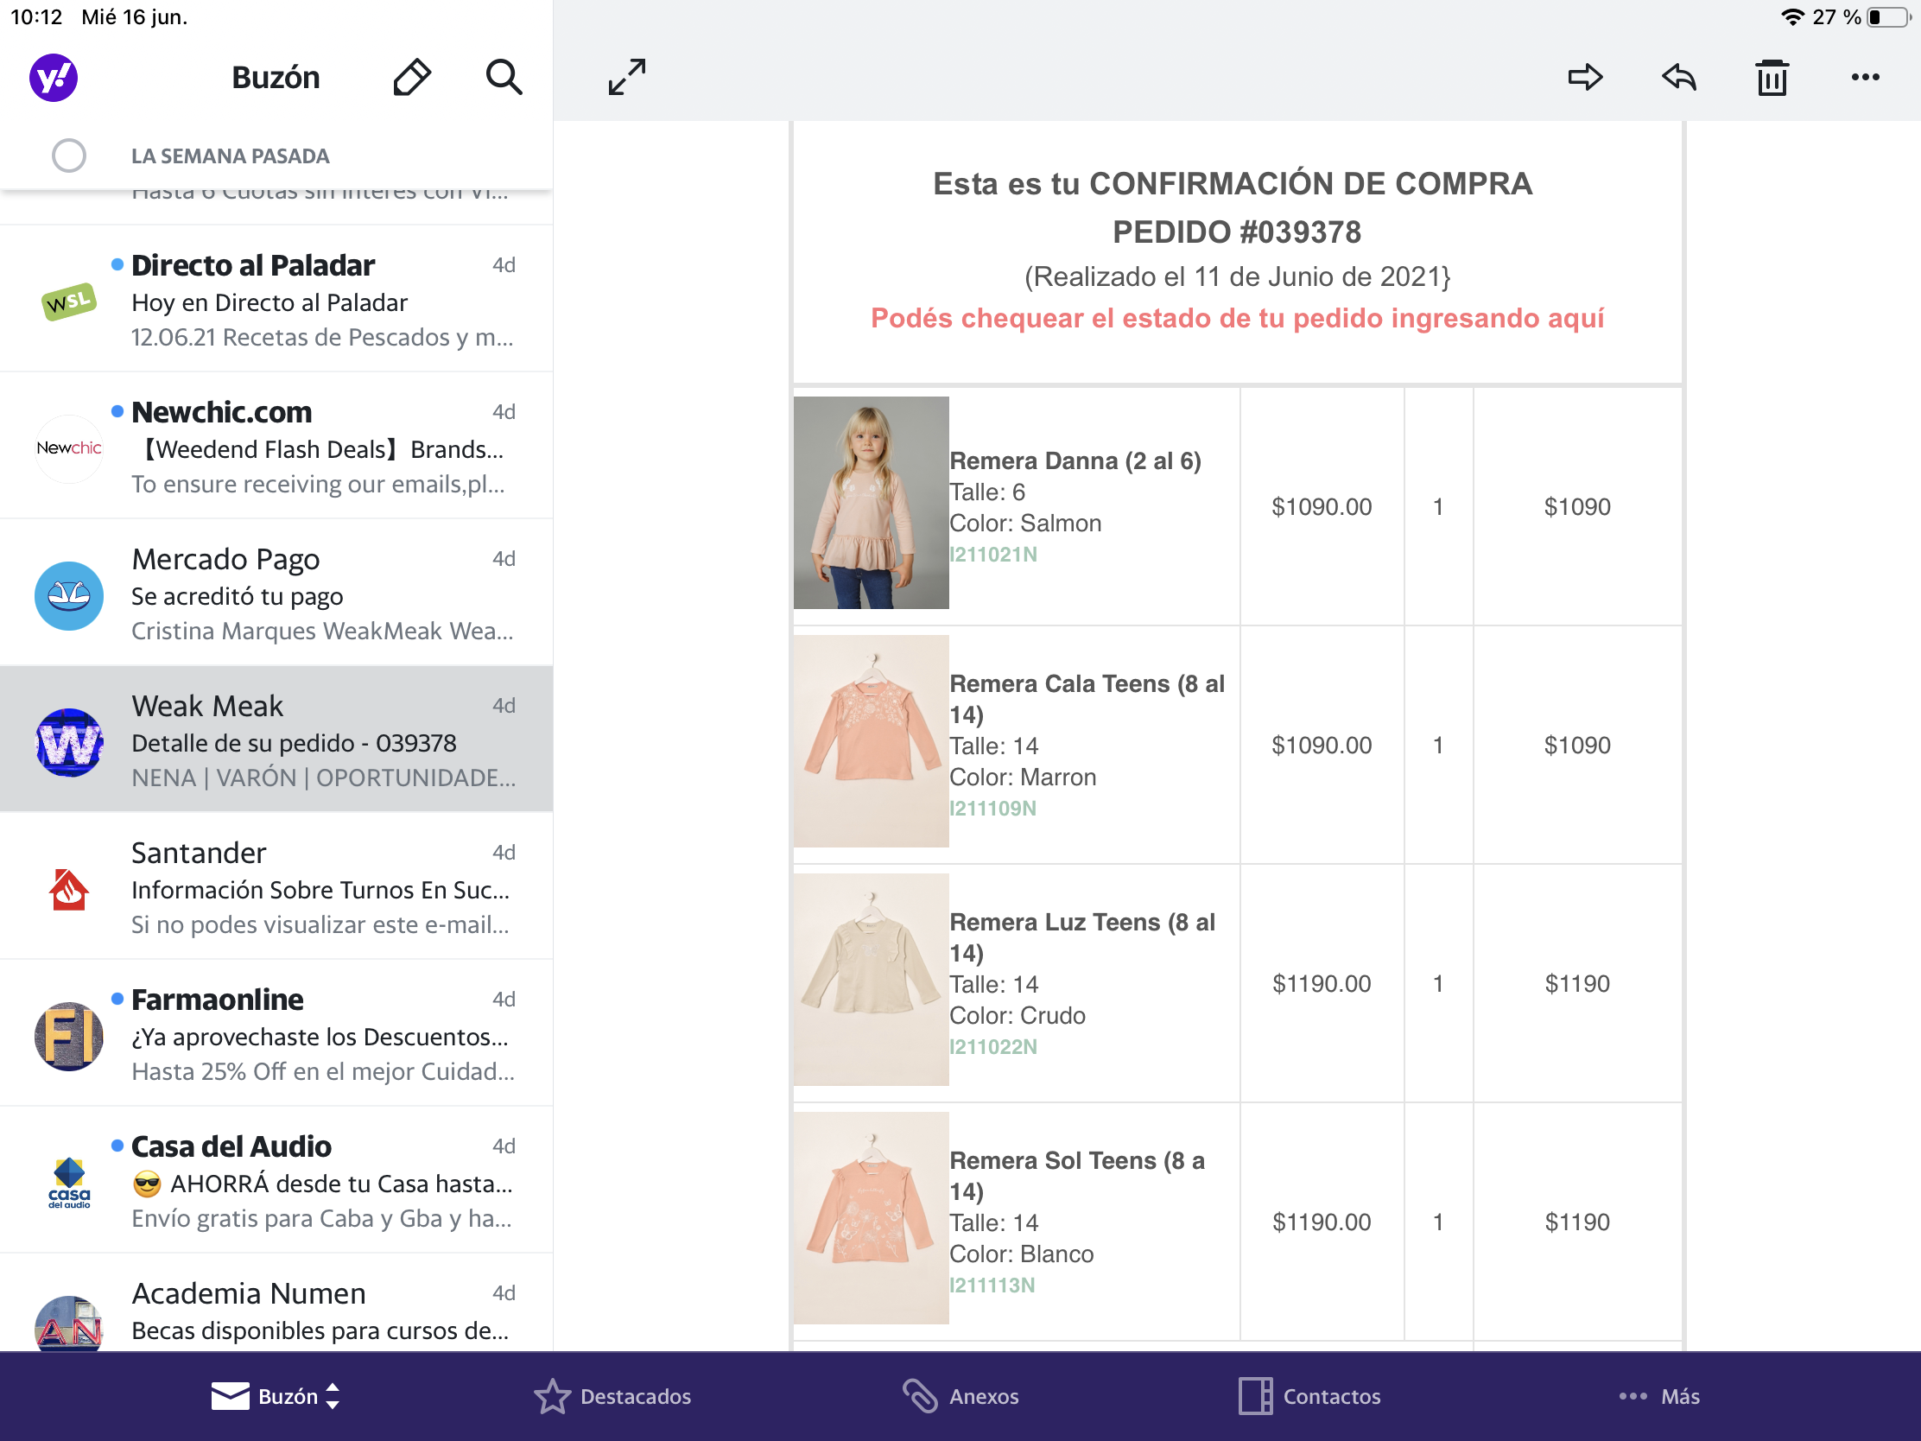
Task: Reply to the email
Action: click(1678, 77)
